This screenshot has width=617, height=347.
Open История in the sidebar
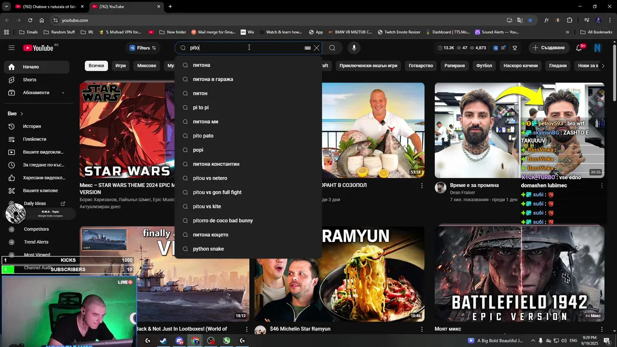coord(37,126)
